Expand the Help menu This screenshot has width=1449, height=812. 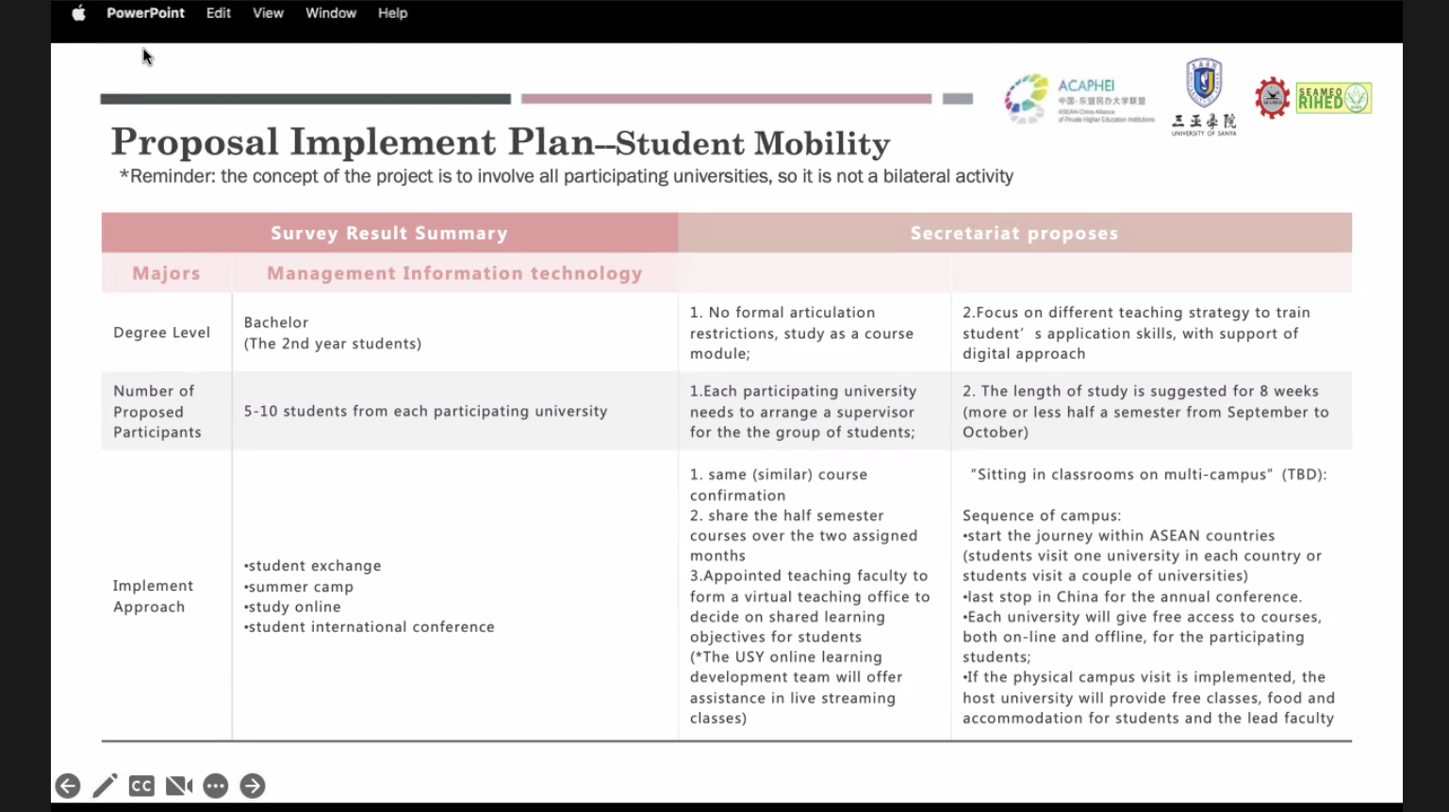tap(392, 13)
